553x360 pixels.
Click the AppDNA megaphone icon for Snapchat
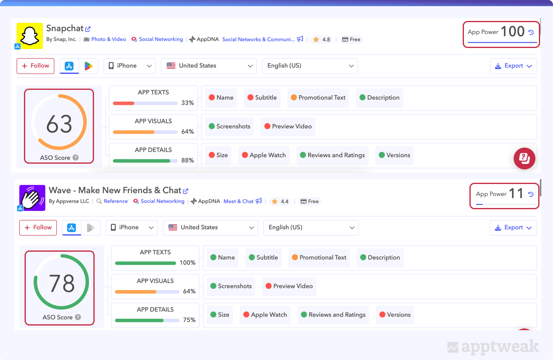click(300, 39)
